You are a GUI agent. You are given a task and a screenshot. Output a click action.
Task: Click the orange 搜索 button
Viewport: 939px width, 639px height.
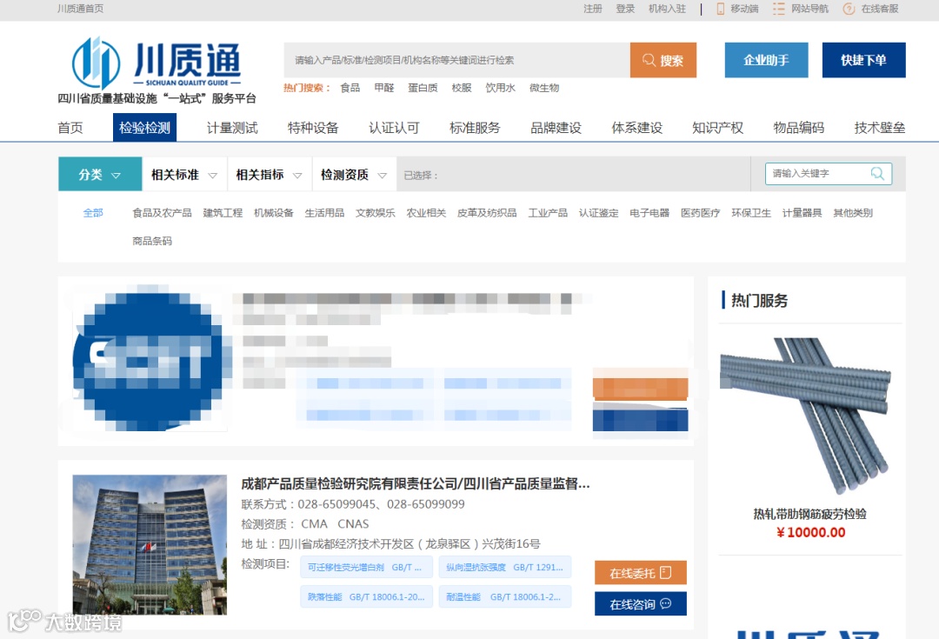663,60
